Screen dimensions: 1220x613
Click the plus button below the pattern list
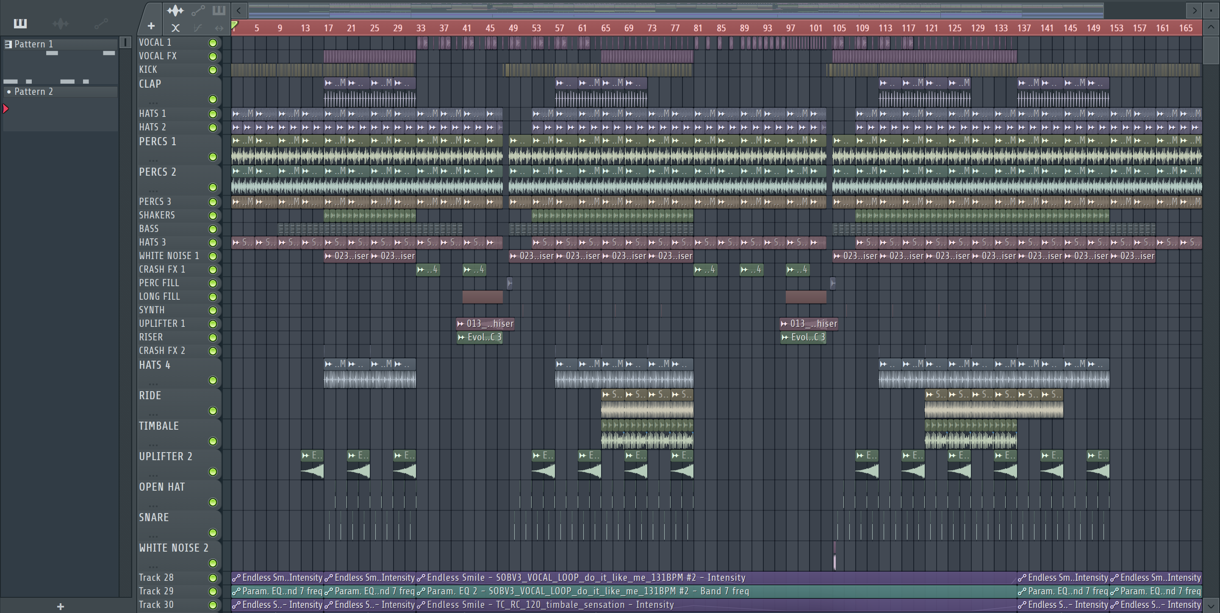tap(60, 606)
